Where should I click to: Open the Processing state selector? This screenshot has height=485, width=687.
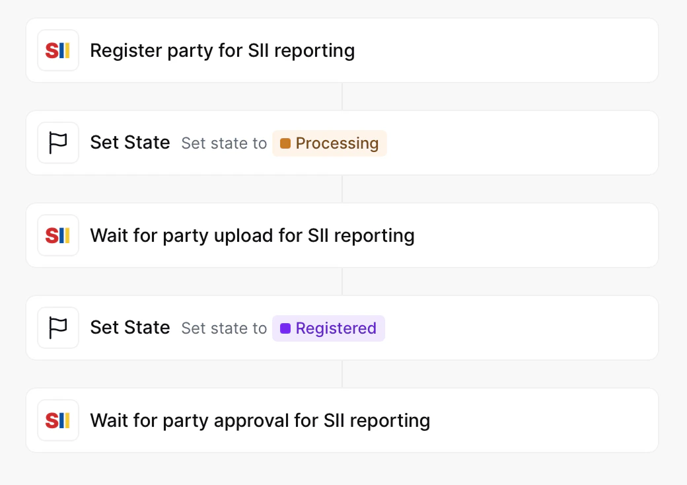click(329, 143)
